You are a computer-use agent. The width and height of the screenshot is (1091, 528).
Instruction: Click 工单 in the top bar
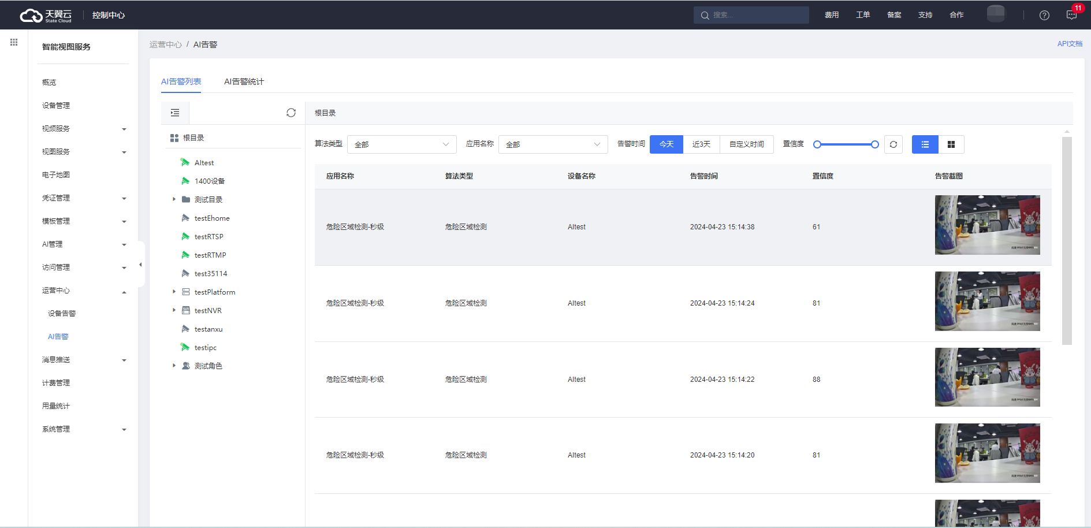pyautogui.click(x=863, y=15)
